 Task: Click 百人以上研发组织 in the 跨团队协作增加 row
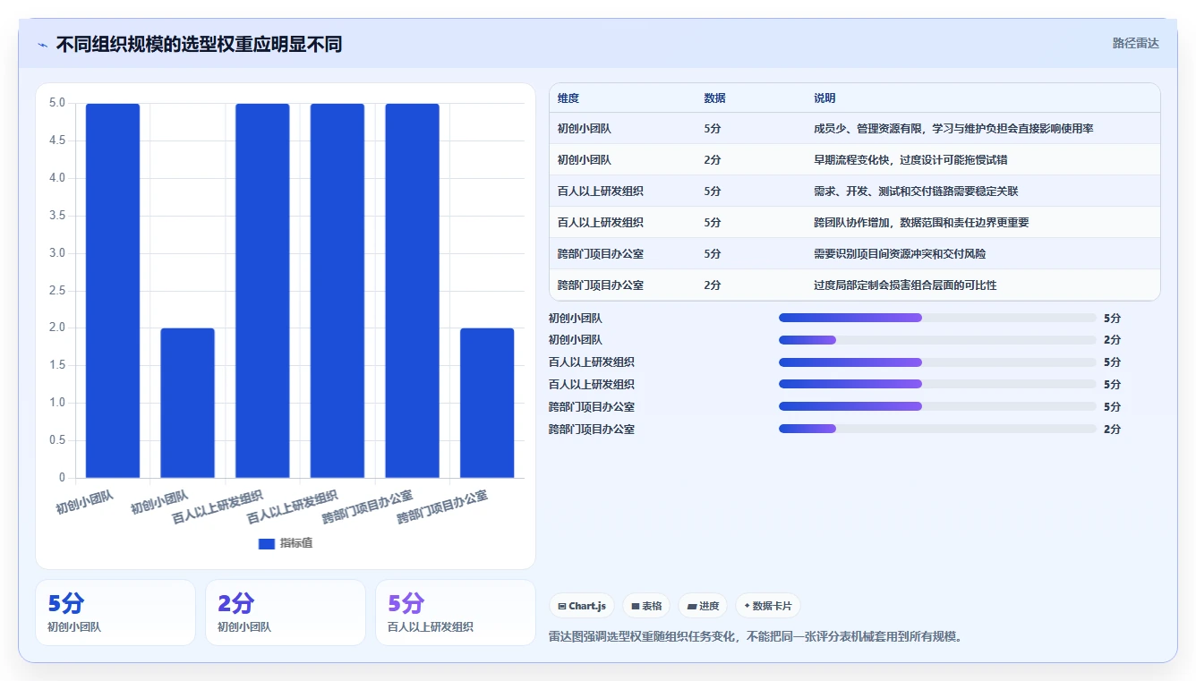pos(601,223)
